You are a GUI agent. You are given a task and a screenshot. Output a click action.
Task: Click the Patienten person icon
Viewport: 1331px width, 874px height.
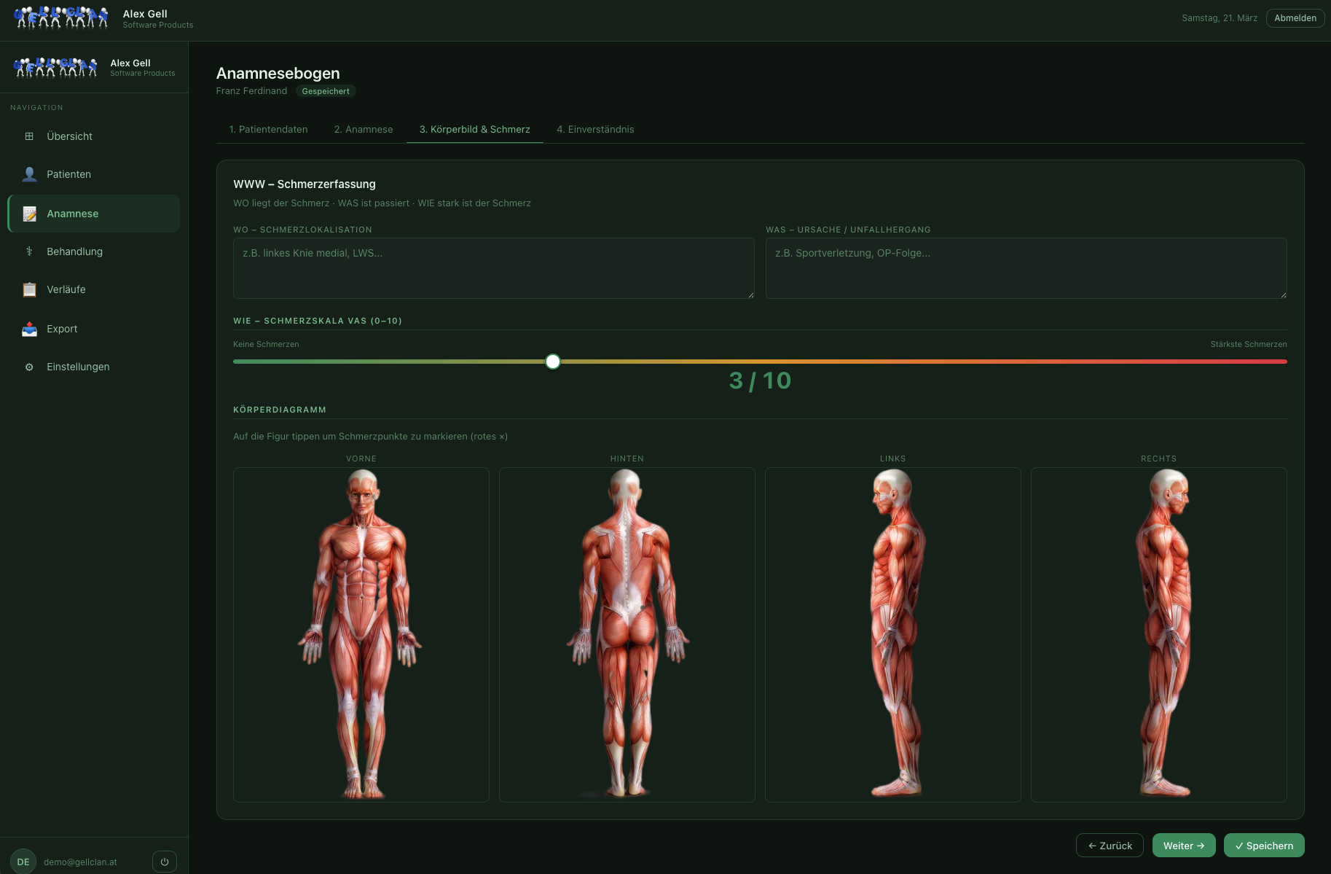[x=29, y=174]
